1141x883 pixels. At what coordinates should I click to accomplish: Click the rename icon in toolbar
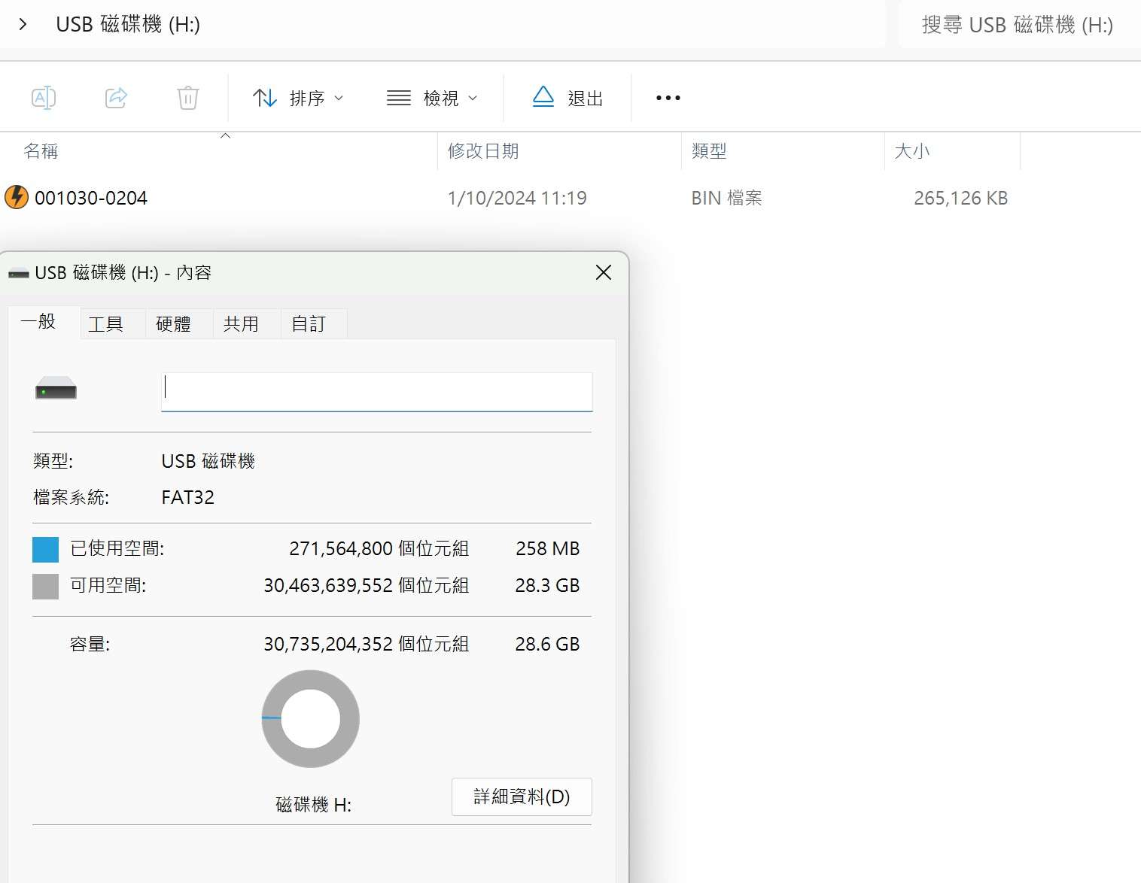pyautogui.click(x=44, y=98)
